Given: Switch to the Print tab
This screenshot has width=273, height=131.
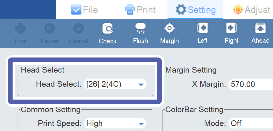Looking at the screenshot, I should (140, 10).
